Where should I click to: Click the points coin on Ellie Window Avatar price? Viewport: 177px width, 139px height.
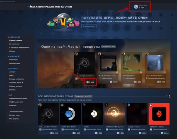[158, 82]
